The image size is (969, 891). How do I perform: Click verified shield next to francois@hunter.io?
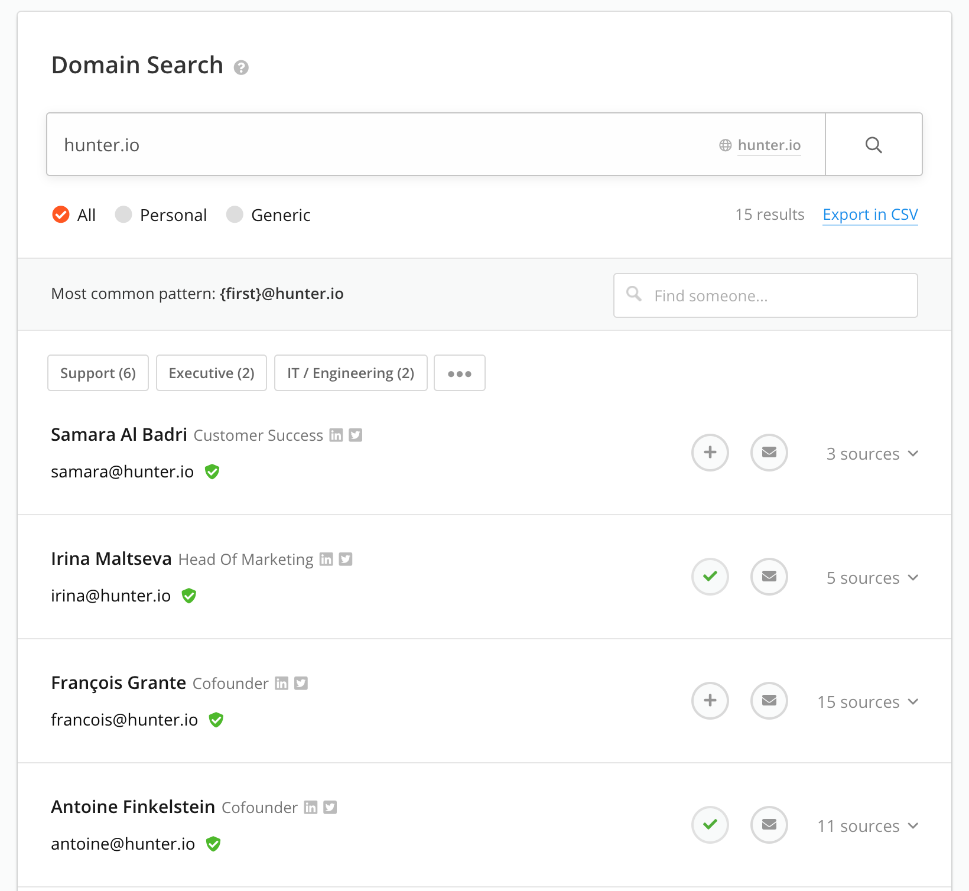tap(216, 720)
